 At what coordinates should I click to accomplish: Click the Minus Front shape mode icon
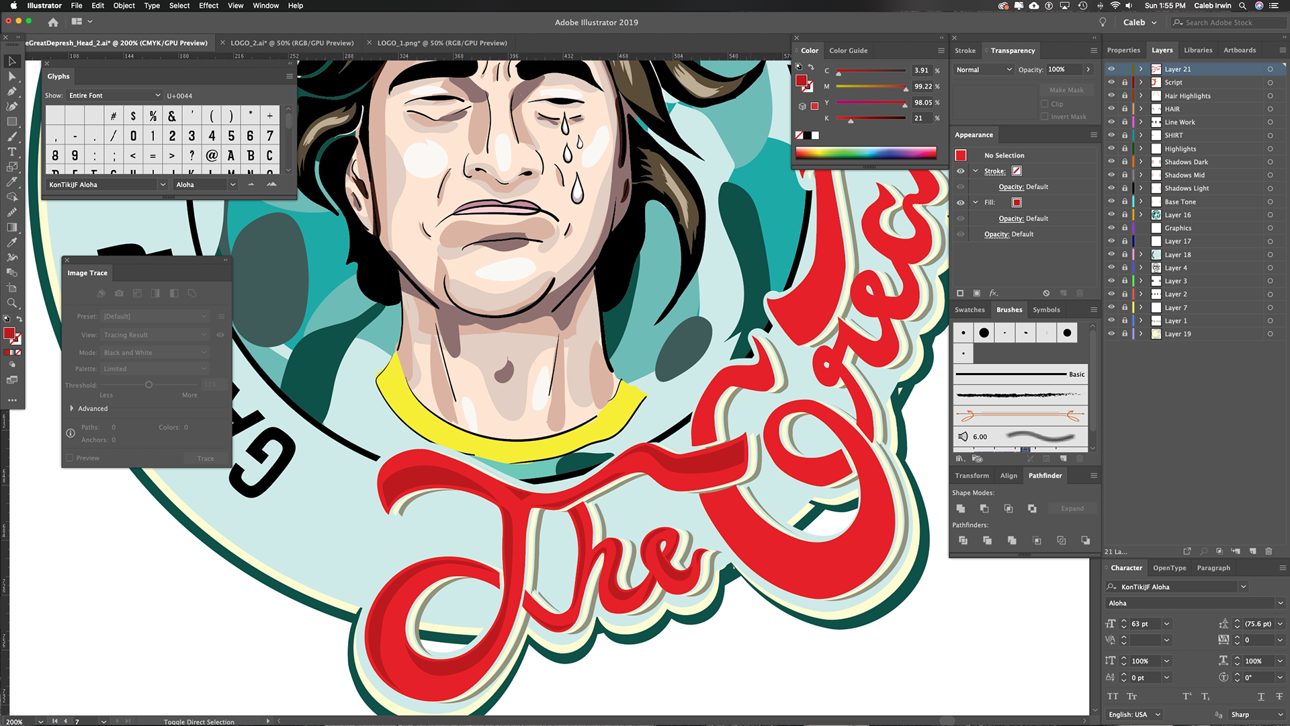tap(984, 509)
